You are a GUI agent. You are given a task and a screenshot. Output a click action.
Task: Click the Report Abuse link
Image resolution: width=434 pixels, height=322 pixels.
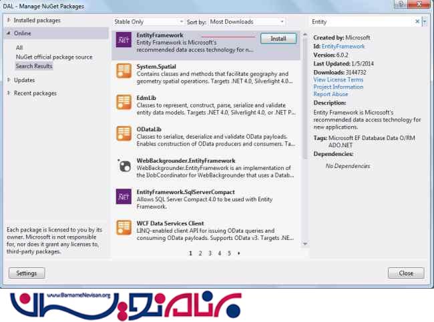point(331,94)
